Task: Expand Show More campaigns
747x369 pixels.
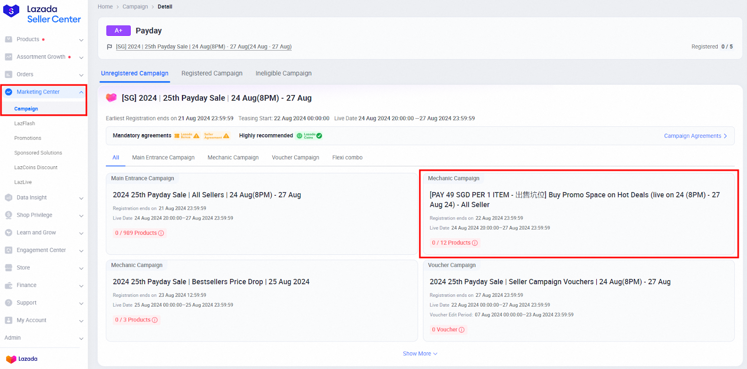Action: coord(420,354)
